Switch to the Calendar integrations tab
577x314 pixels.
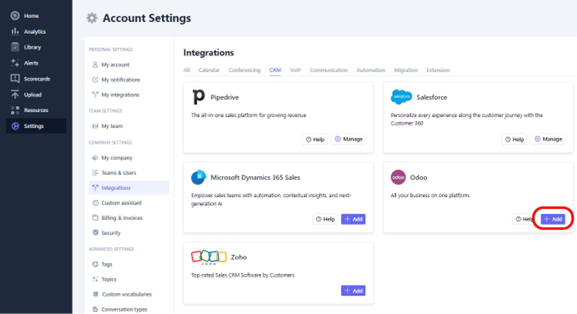(209, 70)
